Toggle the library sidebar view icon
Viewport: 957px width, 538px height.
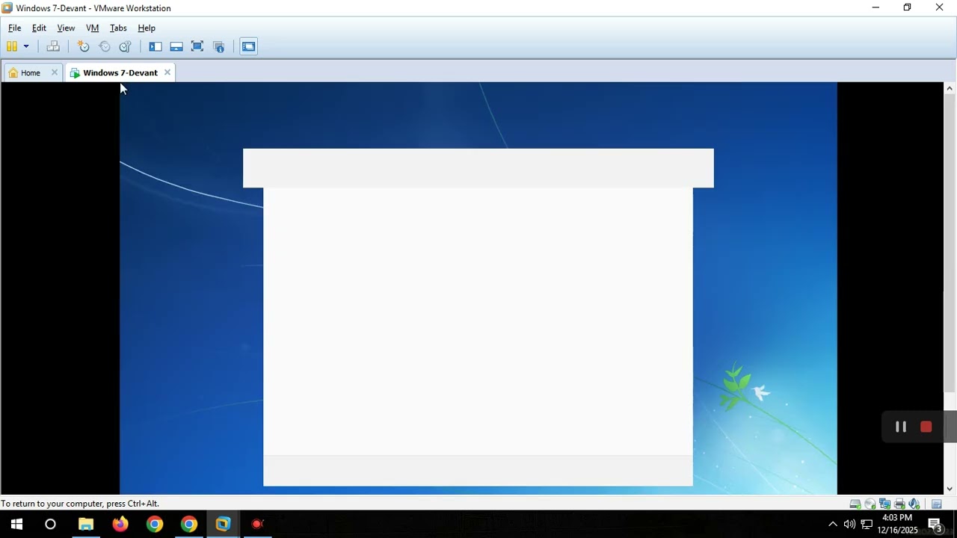[x=156, y=46]
